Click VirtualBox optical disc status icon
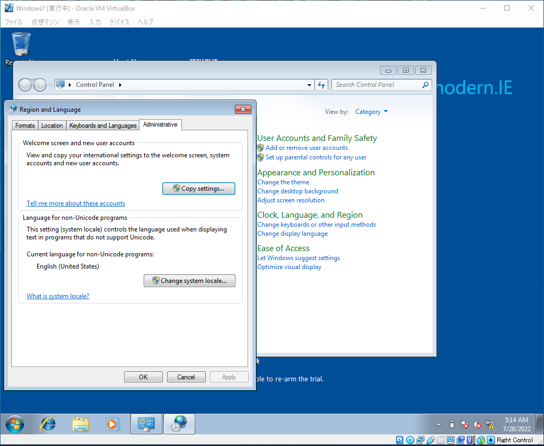The height and width of the screenshot is (446, 544). click(410, 440)
